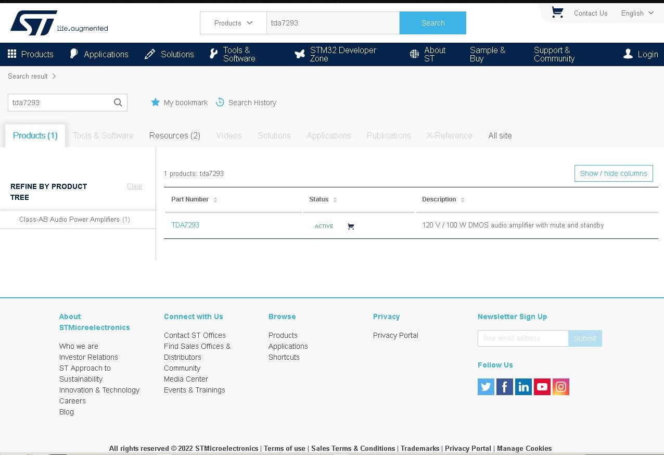Click the ACTIVE status label

click(x=324, y=226)
